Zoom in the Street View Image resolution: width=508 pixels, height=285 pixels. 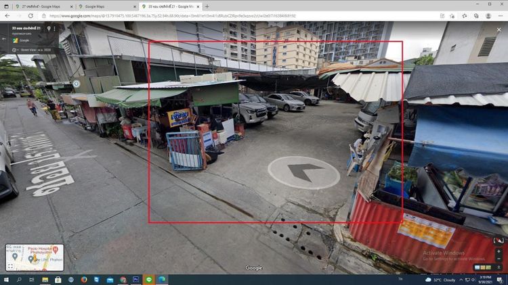tap(499, 251)
